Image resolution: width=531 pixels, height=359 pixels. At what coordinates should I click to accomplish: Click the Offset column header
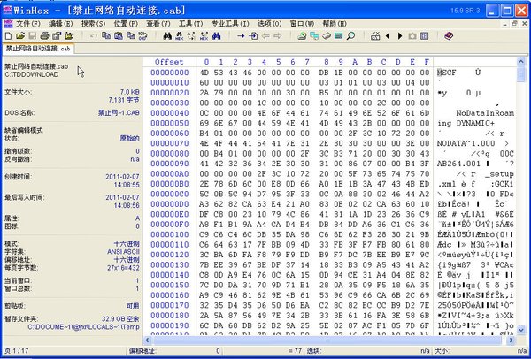(169, 62)
